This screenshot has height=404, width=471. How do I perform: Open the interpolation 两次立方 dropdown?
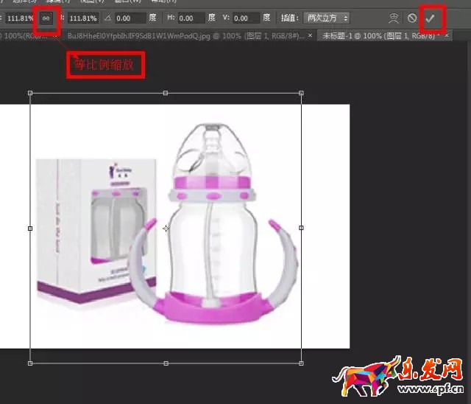click(x=326, y=18)
